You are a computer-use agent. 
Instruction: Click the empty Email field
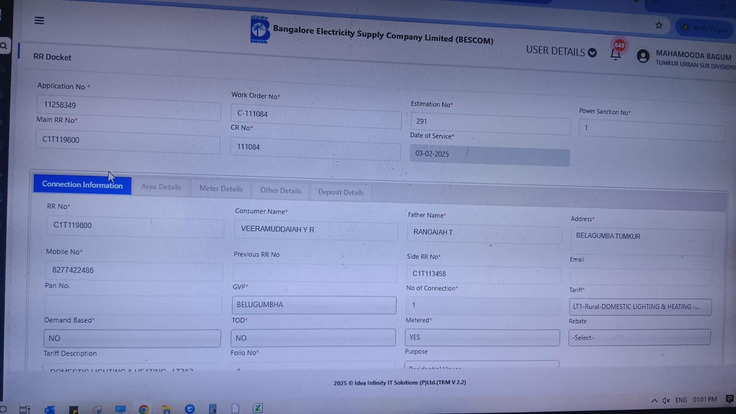point(640,276)
